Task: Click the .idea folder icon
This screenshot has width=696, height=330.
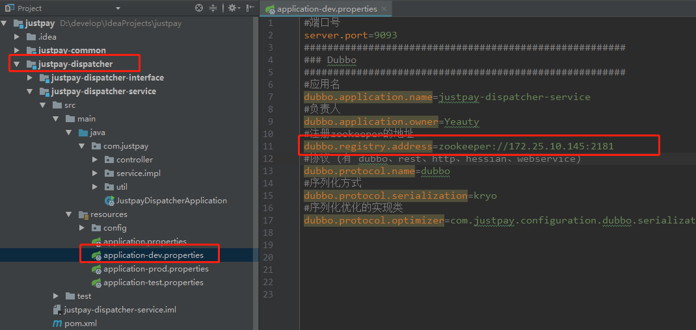Action: tap(31, 37)
